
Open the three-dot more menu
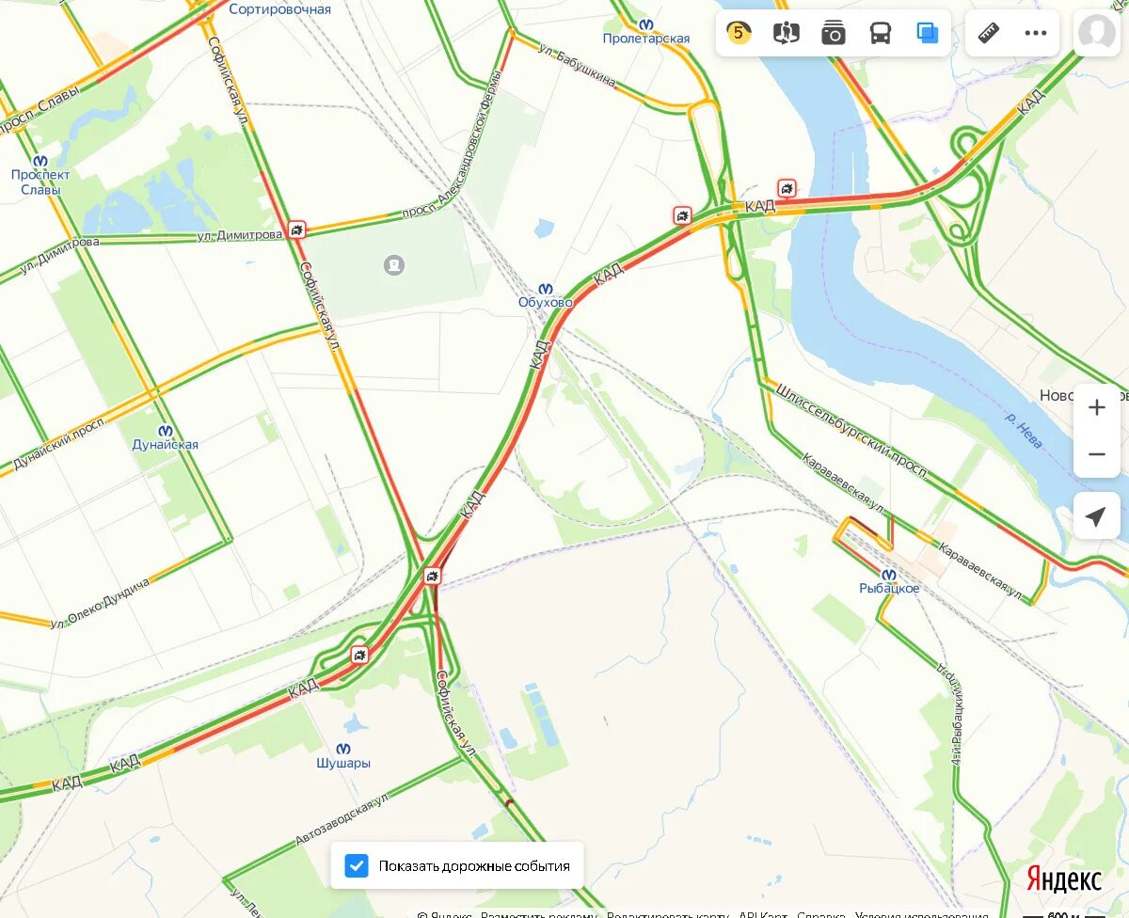click(x=1036, y=33)
